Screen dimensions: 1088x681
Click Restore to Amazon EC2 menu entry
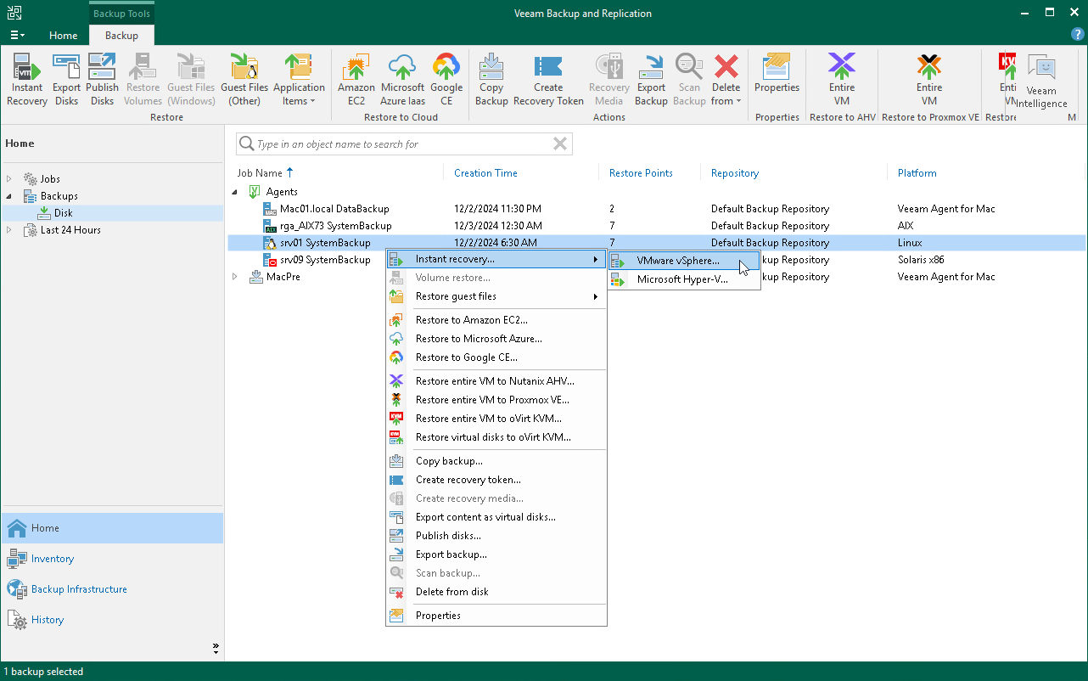click(496, 320)
